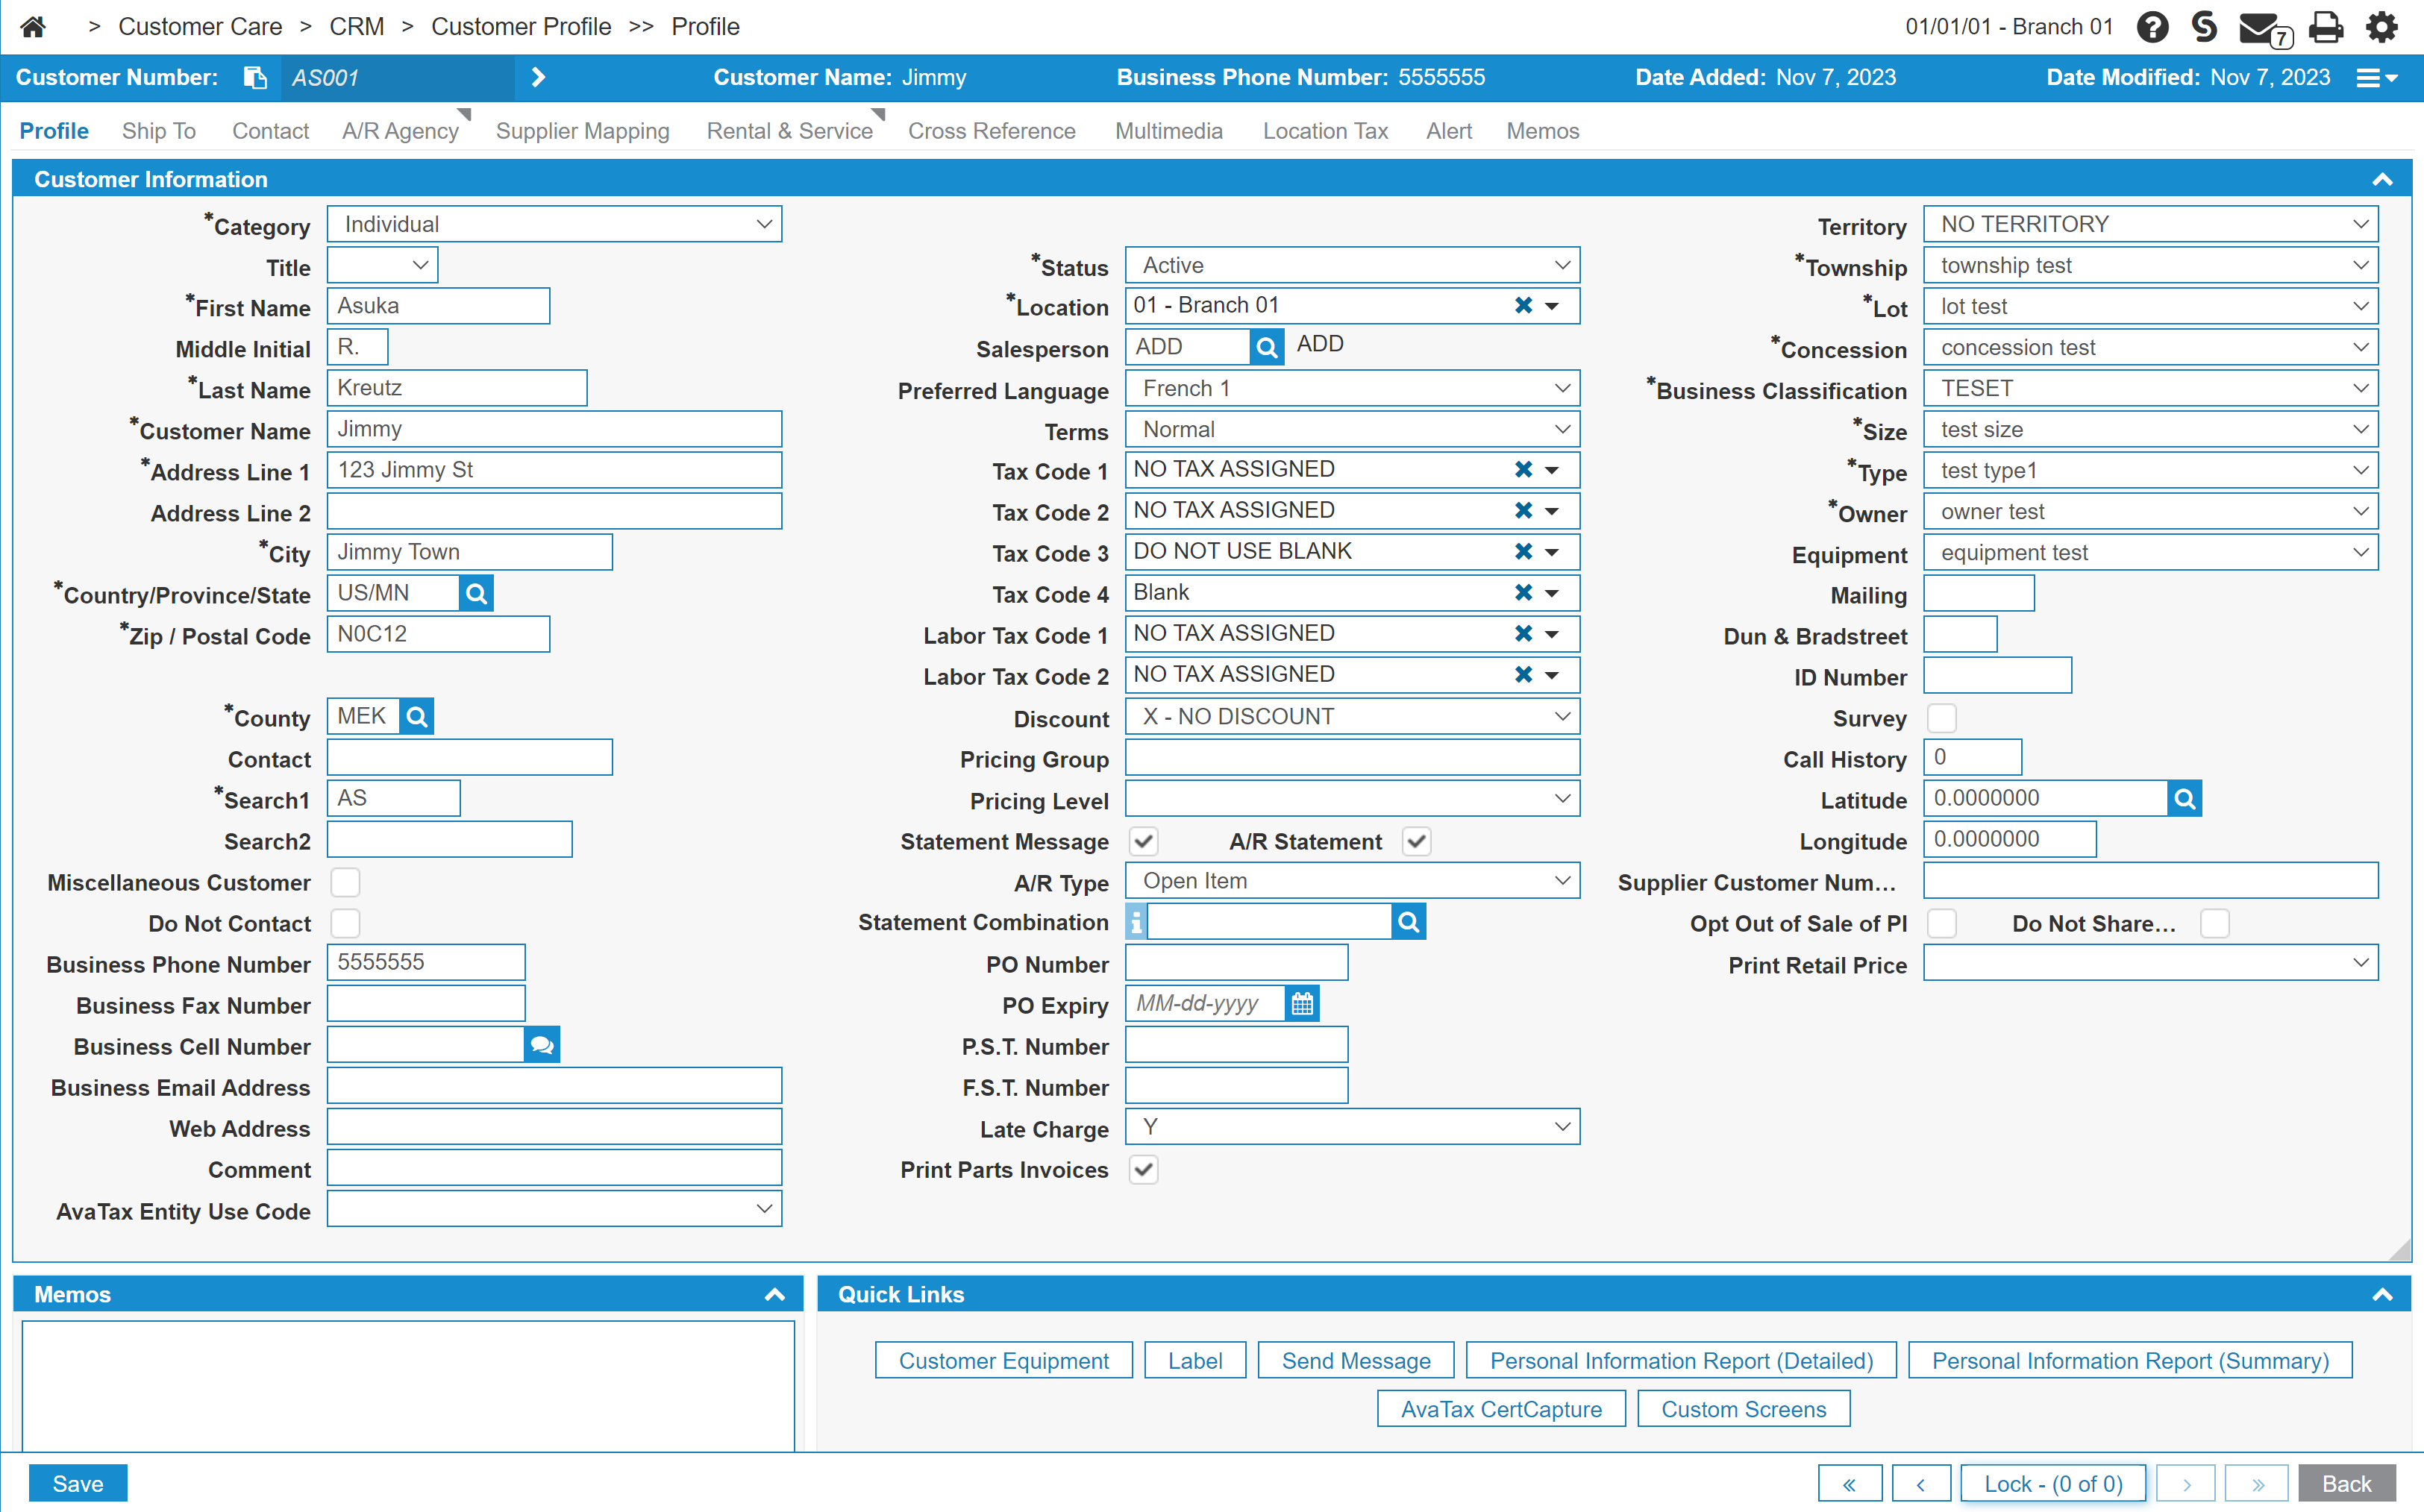The image size is (2424, 1512).
Task: Open the Send Message quick link
Action: point(1355,1360)
